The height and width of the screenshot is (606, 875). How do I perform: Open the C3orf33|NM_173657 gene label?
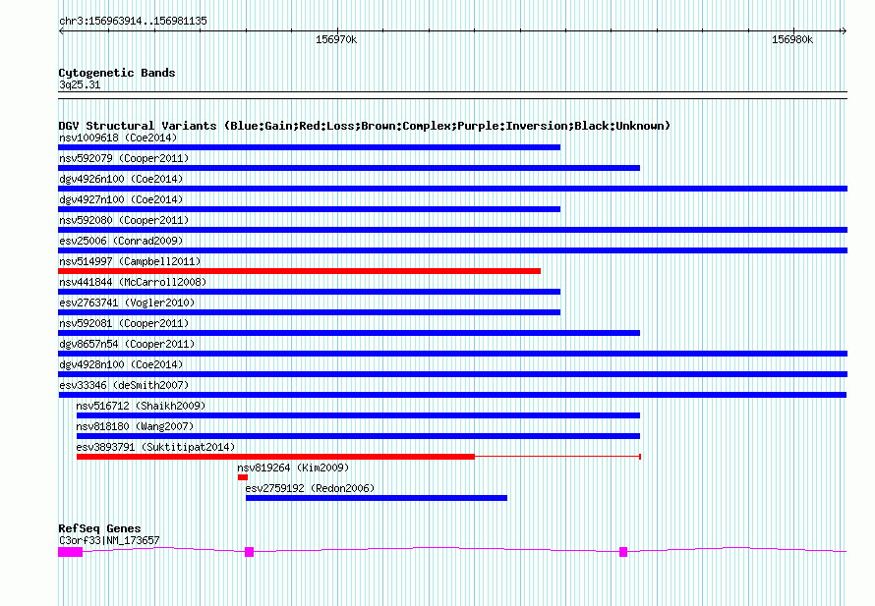point(109,541)
